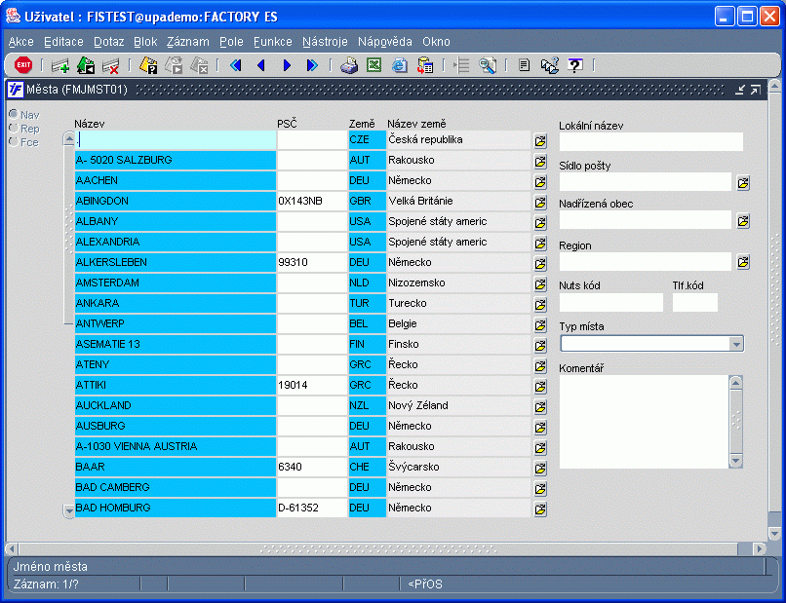Viewport: 786px width, 603px height.
Task: Open the Nástroje menu
Action: click(325, 42)
